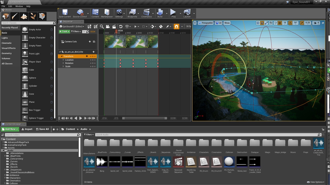Click the world/local coordinate globe icon

pyautogui.click(x=271, y=23)
